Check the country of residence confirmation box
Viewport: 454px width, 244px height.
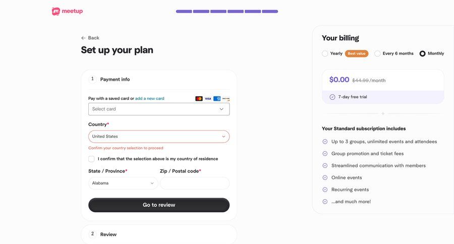pos(91,159)
